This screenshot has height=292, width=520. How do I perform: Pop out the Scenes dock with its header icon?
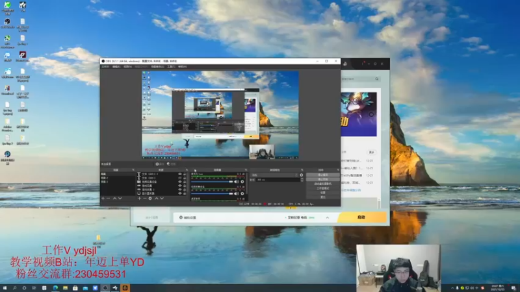coord(133,170)
